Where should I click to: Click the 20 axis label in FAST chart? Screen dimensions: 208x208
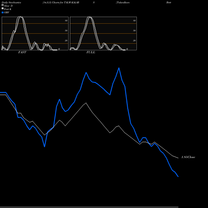pyautogui.click(x=66, y=40)
